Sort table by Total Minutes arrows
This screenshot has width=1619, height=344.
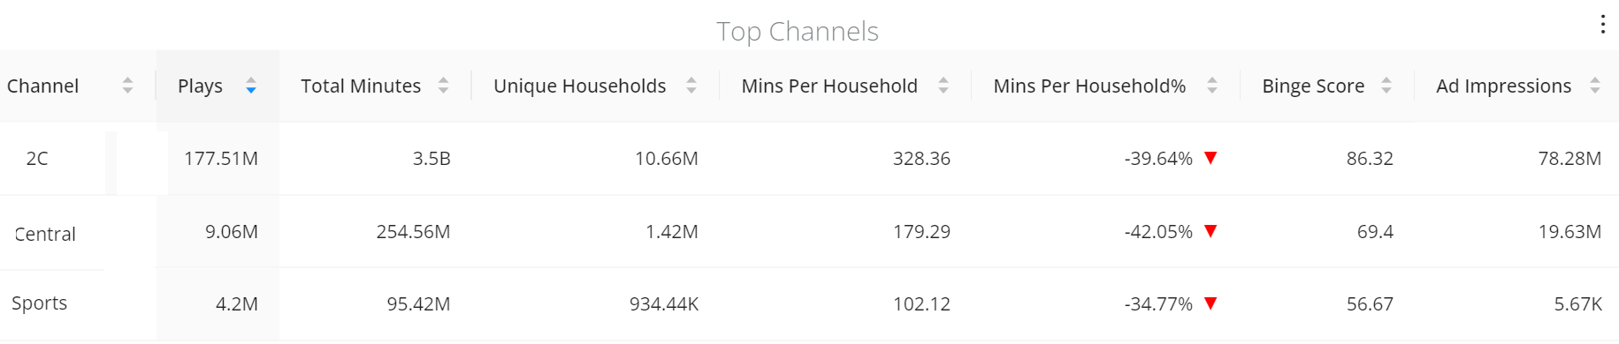(x=443, y=86)
